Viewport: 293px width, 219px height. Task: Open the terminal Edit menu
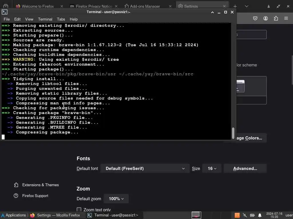click(17, 19)
